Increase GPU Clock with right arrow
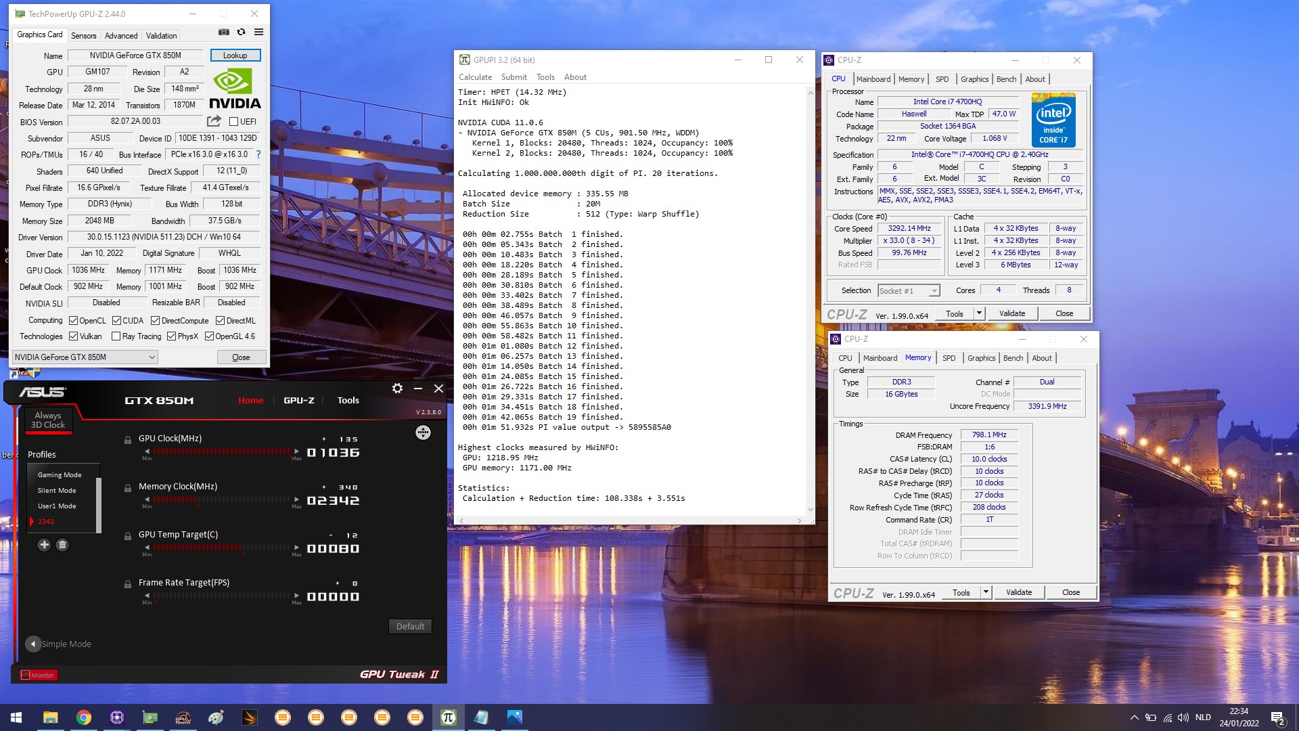This screenshot has height=731, width=1299. click(296, 451)
